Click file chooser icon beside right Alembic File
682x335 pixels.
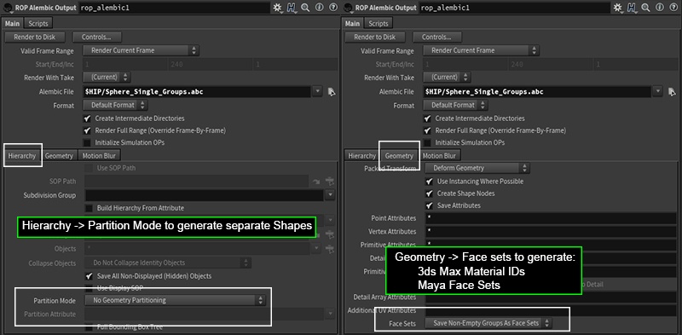672,92
